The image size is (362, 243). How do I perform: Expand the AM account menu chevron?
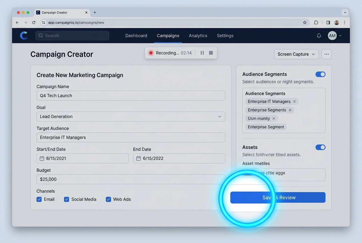pyautogui.click(x=340, y=36)
